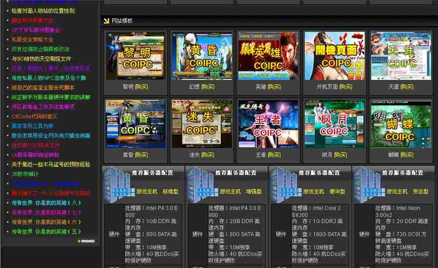
Task: Open CtlCode代码的意义 sidebar article
Action: click(x=34, y=117)
